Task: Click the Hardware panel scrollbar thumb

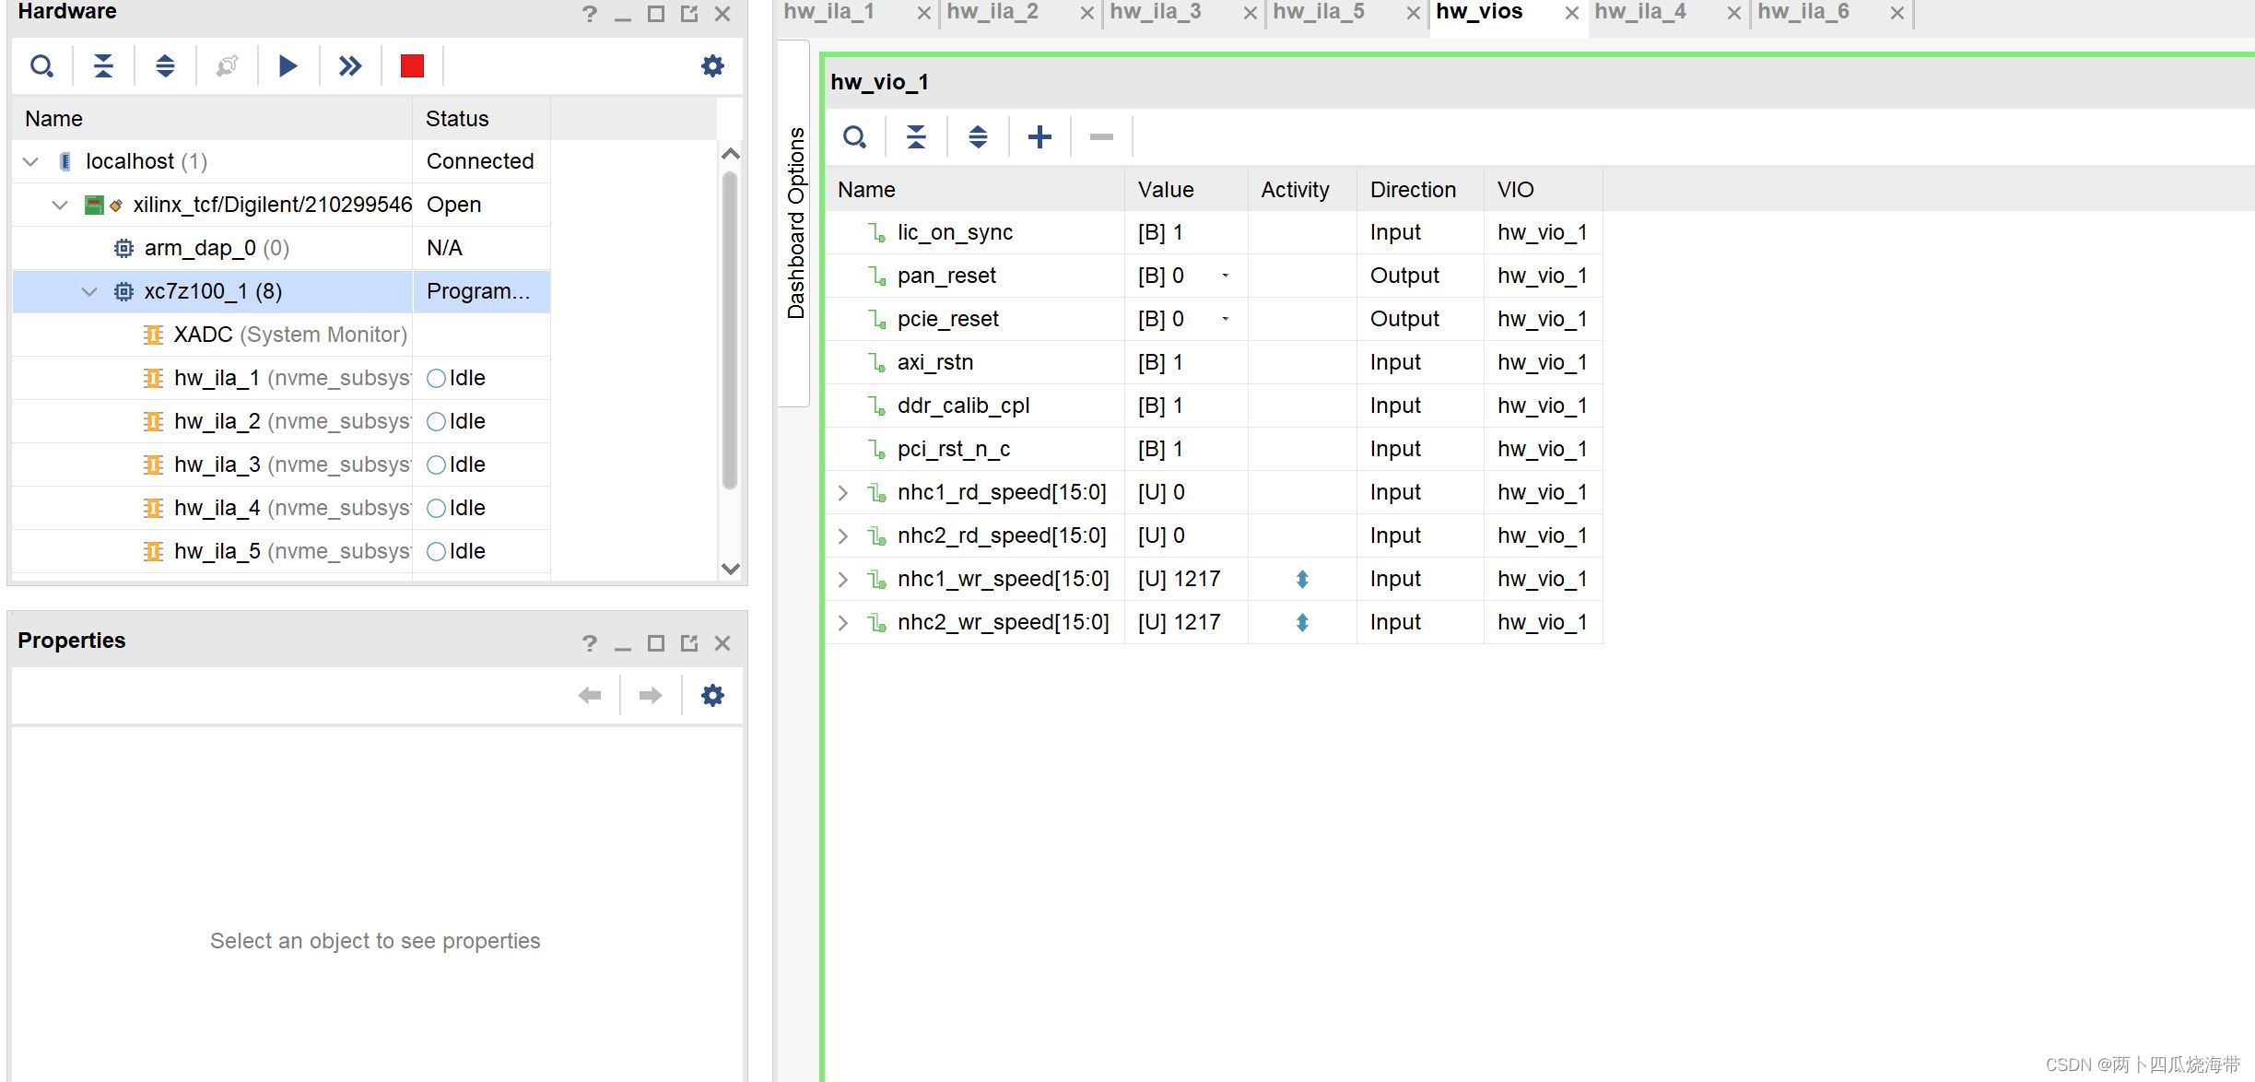Action: pos(730,329)
